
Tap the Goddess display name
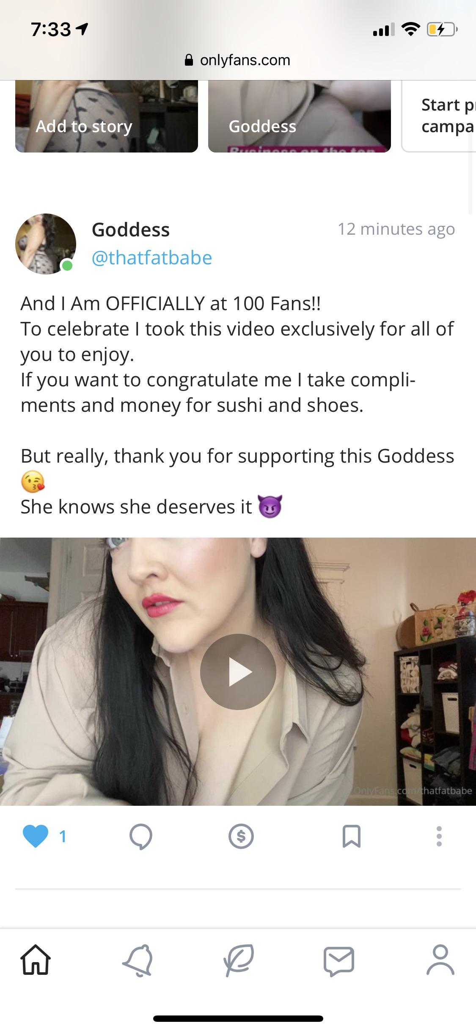131,230
